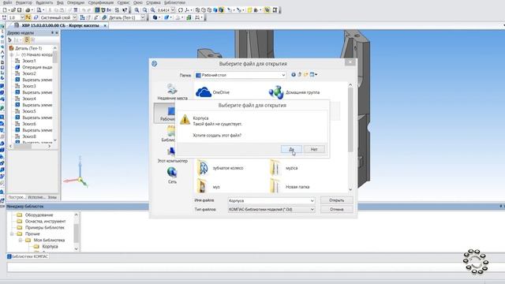Screen dimensions: 505x284
Task: Click the New document toolbar icon
Action: click(x=5, y=10)
